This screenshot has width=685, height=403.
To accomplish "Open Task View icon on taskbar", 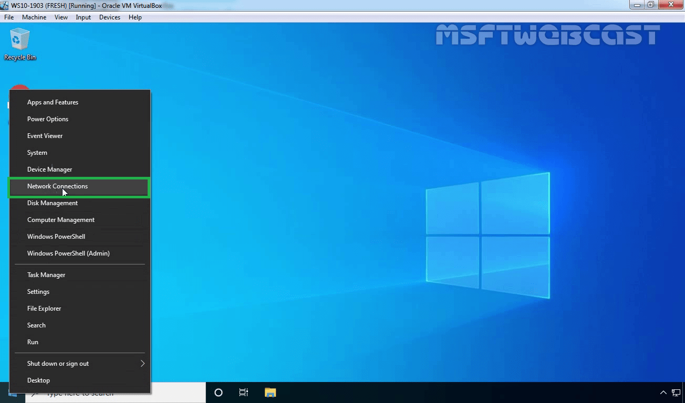I will (x=244, y=393).
